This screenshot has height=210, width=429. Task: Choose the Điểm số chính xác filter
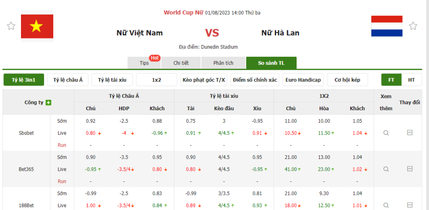(x=255, y=80)
